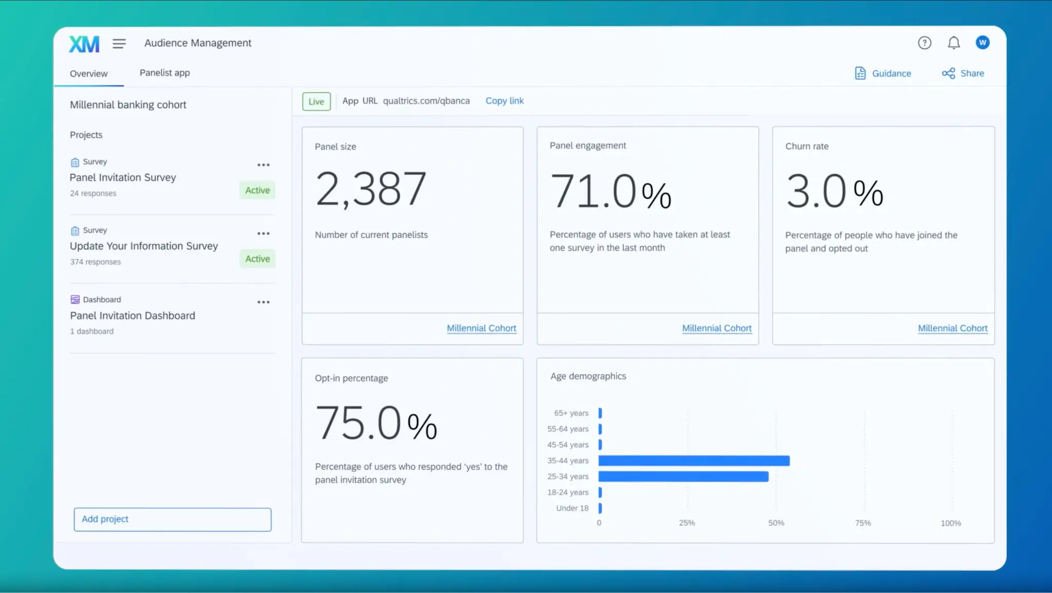The height and width of the screenshot is (593, 1052).
Task: Open the Update Your Information Survey project
Action: click(144, 246)
